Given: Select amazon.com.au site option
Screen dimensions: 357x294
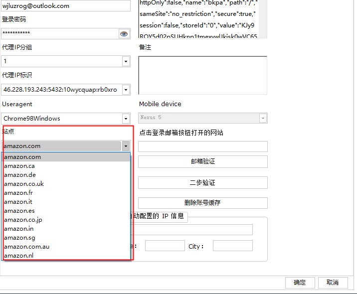Looking at the screenshot, I should coord(66,247).
